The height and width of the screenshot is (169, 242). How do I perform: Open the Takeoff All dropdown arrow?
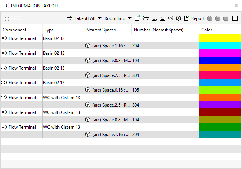100,18
